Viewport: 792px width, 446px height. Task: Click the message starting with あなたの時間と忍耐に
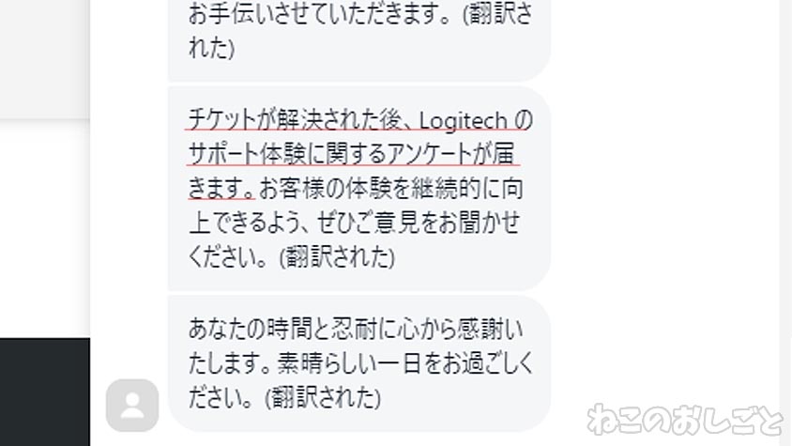coord(358,363)
